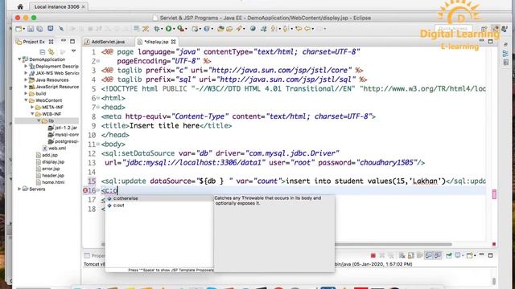Click the error marker on line 16
The height and width of the screenshot is (289, 515).
[x=85, y=190]
